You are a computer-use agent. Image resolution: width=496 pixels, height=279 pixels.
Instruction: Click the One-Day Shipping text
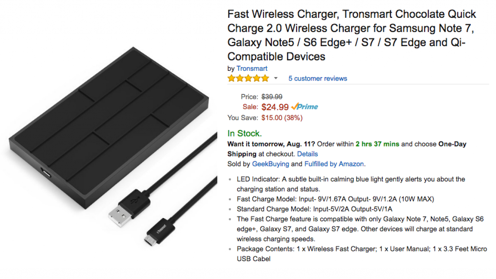point(451,144)
